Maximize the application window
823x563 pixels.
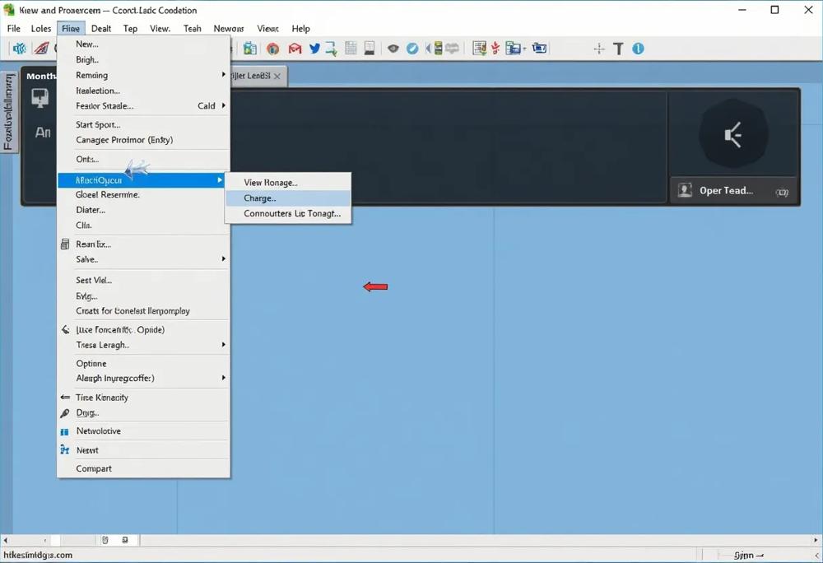774,10
